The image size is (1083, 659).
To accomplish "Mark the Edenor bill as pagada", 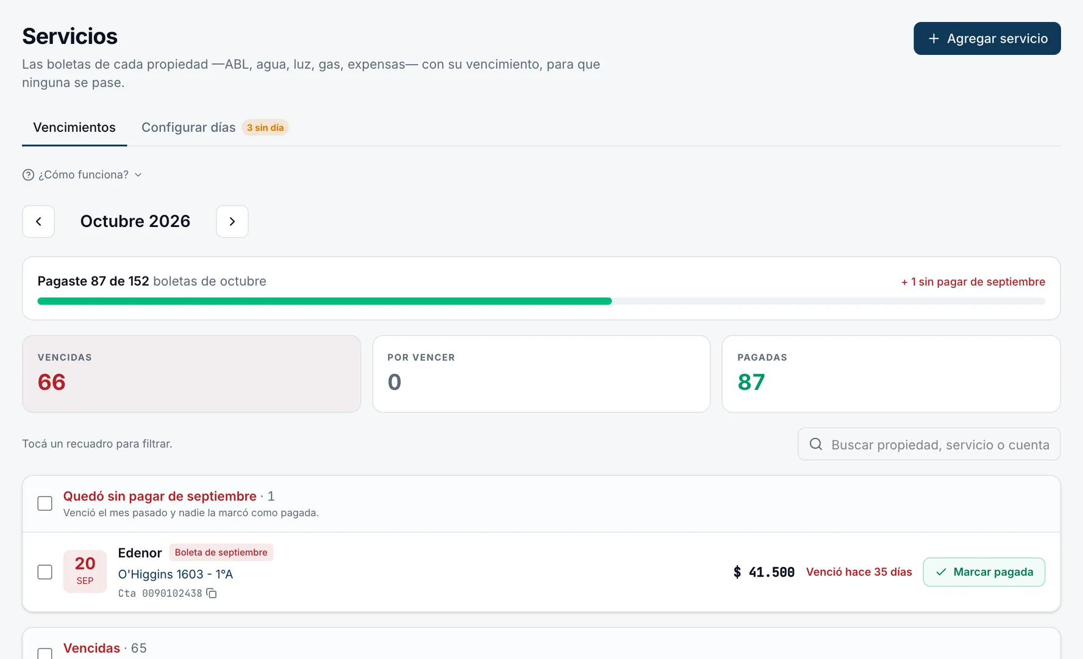I will pyautogui.click(x=984, y=572).
